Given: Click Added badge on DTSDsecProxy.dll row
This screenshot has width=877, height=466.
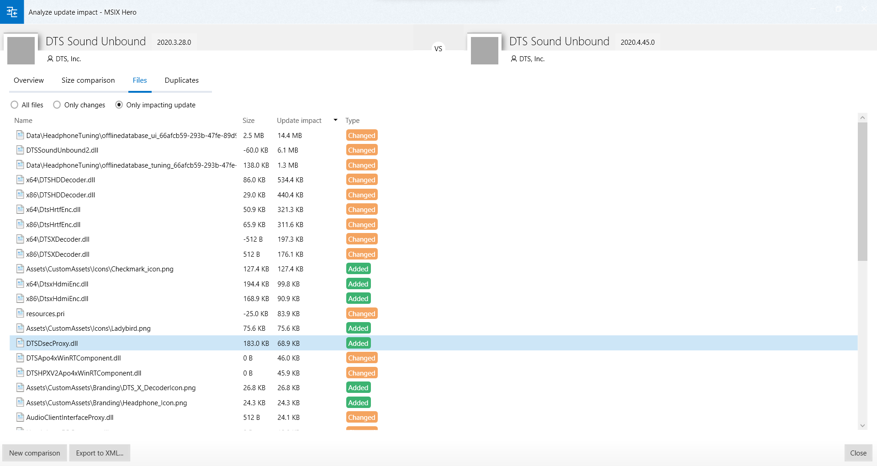Looking at the screenshot, I should [358, 343].
